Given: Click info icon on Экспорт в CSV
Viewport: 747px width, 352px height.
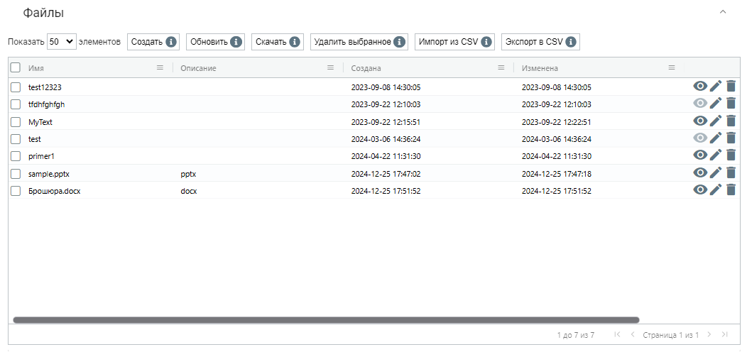Looking at the screenshot, I should point(571,42).
